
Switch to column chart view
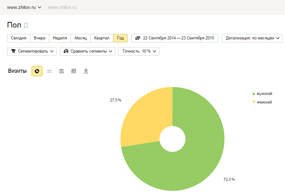coord(74,71)
